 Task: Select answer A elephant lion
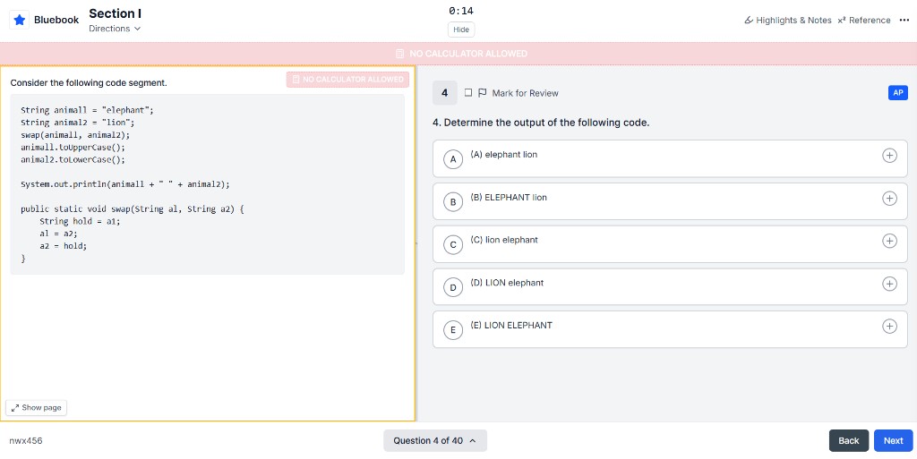coord(670,158)
